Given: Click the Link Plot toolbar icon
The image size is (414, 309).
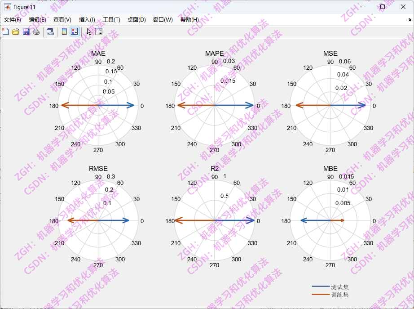Looking at the screenshot, I should pos(50,32).
